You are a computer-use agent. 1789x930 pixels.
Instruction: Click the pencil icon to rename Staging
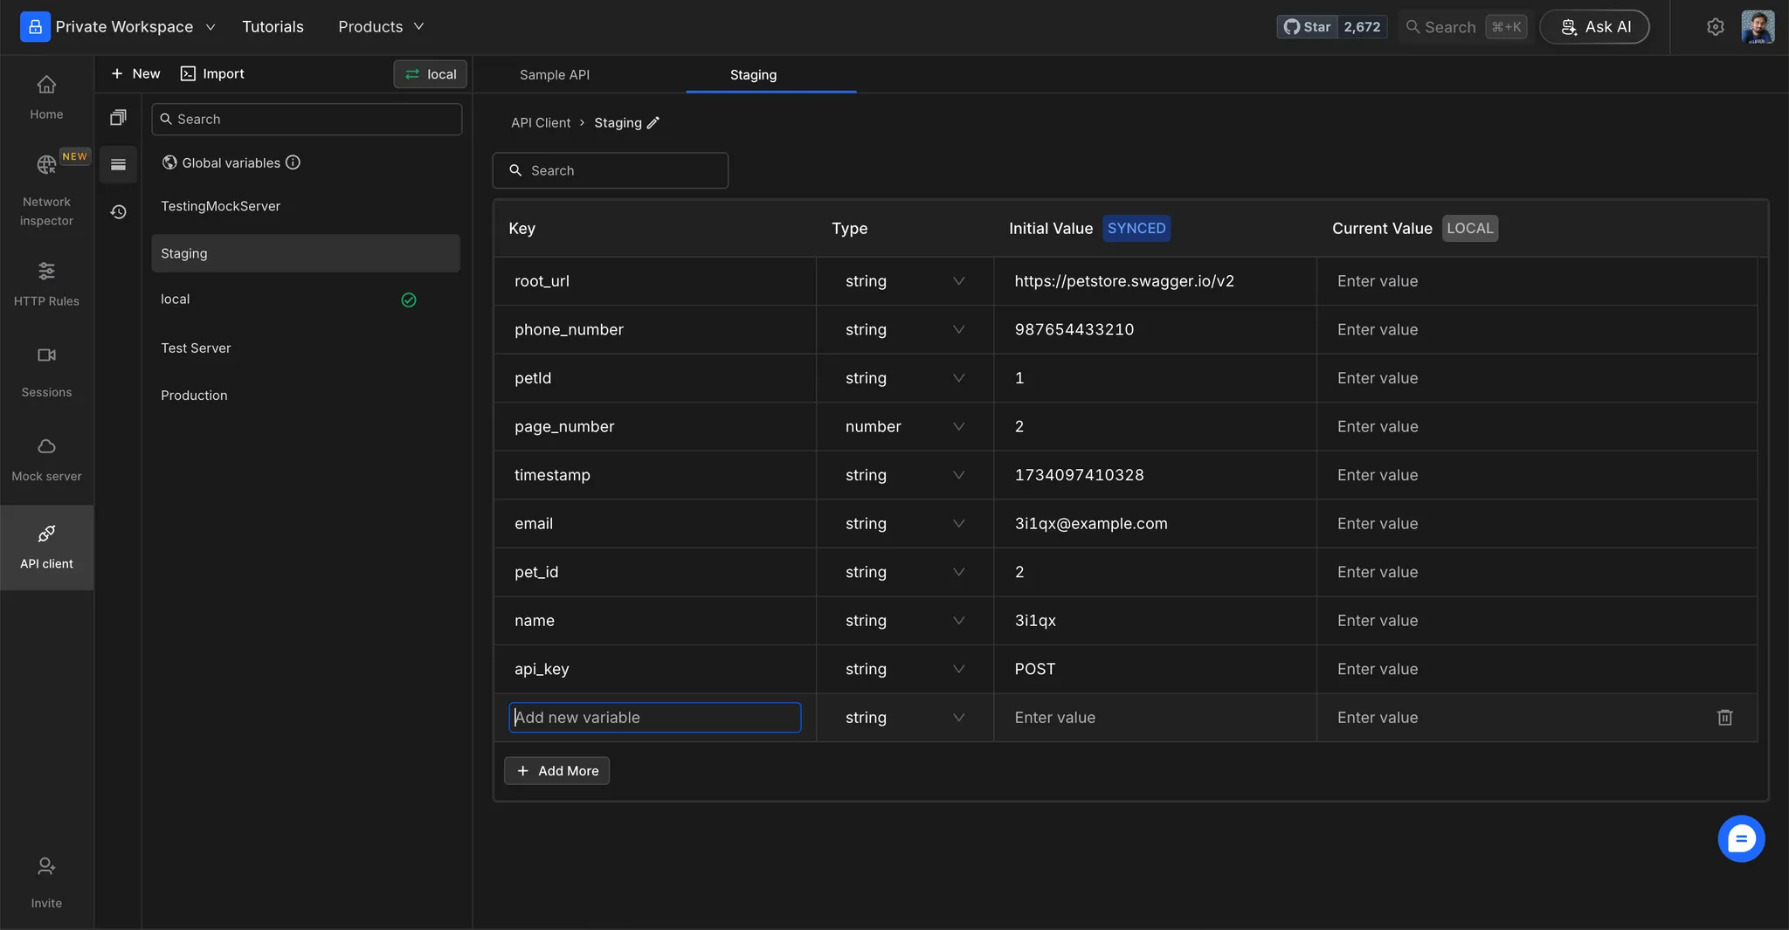(x=653, y=123)
